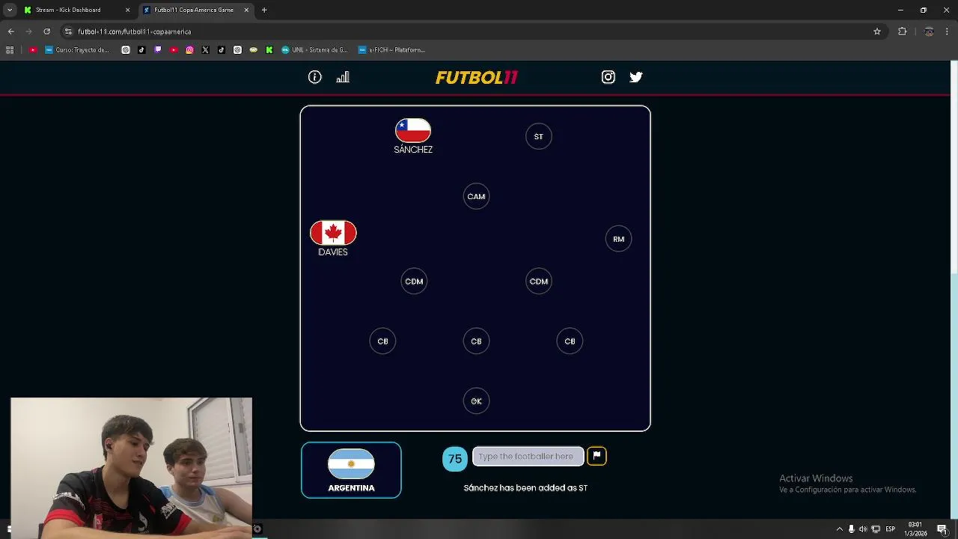
Task: Open 'e-FICH - Plataform...' bookmark
Action: click(391, 50)
